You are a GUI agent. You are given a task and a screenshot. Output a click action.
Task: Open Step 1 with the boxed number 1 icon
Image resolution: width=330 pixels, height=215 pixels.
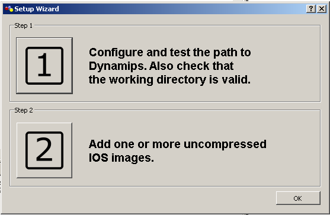point(44,66)
